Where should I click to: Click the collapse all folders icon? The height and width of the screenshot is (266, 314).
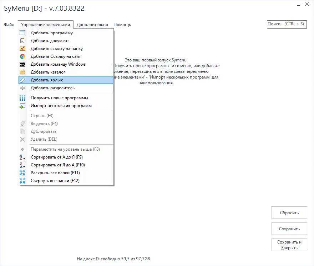point(22,181)
